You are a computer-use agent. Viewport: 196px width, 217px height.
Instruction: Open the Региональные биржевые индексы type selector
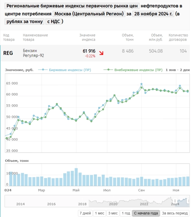[x=72, y=6]
